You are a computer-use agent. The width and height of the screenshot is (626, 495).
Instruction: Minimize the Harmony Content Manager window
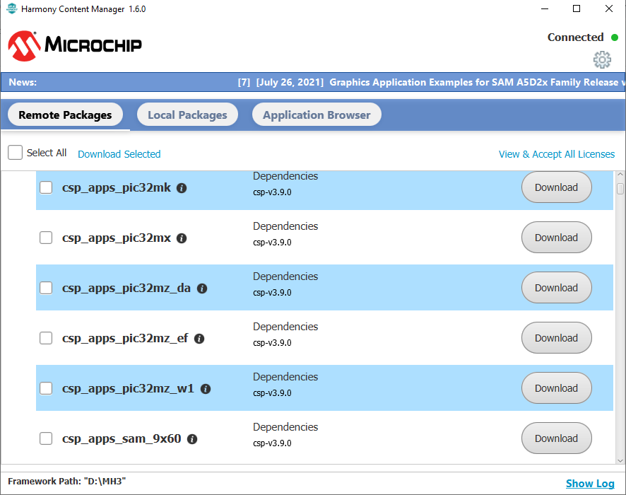(545, 8)
